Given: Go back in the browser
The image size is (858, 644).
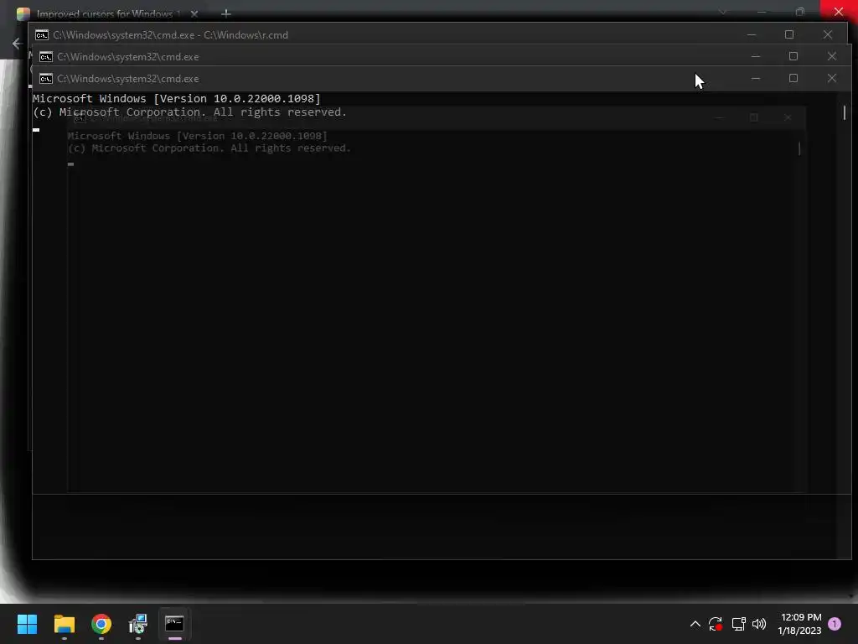Looking at the screenshot, I should 17,44.
